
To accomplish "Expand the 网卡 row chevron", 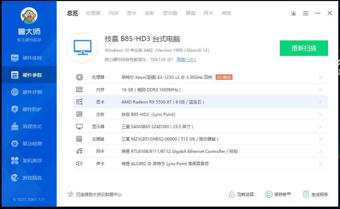I will point(320,151).
